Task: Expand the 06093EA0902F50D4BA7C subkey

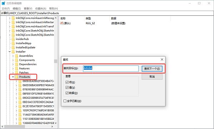Action: point(16,81)
